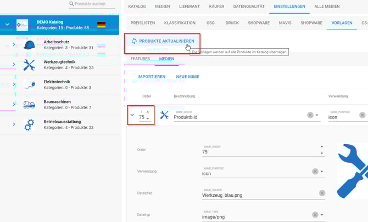The width and height of the screenshot is (368, 222).
Task: Click the IMPORTIEREN button
Action: coord(152,77)
